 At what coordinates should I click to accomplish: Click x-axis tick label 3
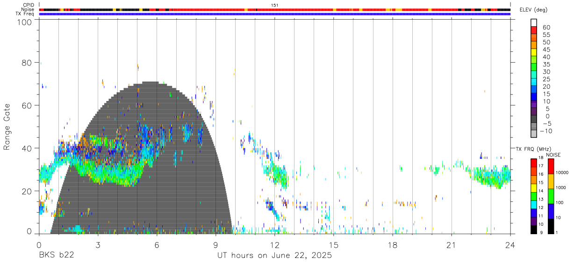pos(98,244)
